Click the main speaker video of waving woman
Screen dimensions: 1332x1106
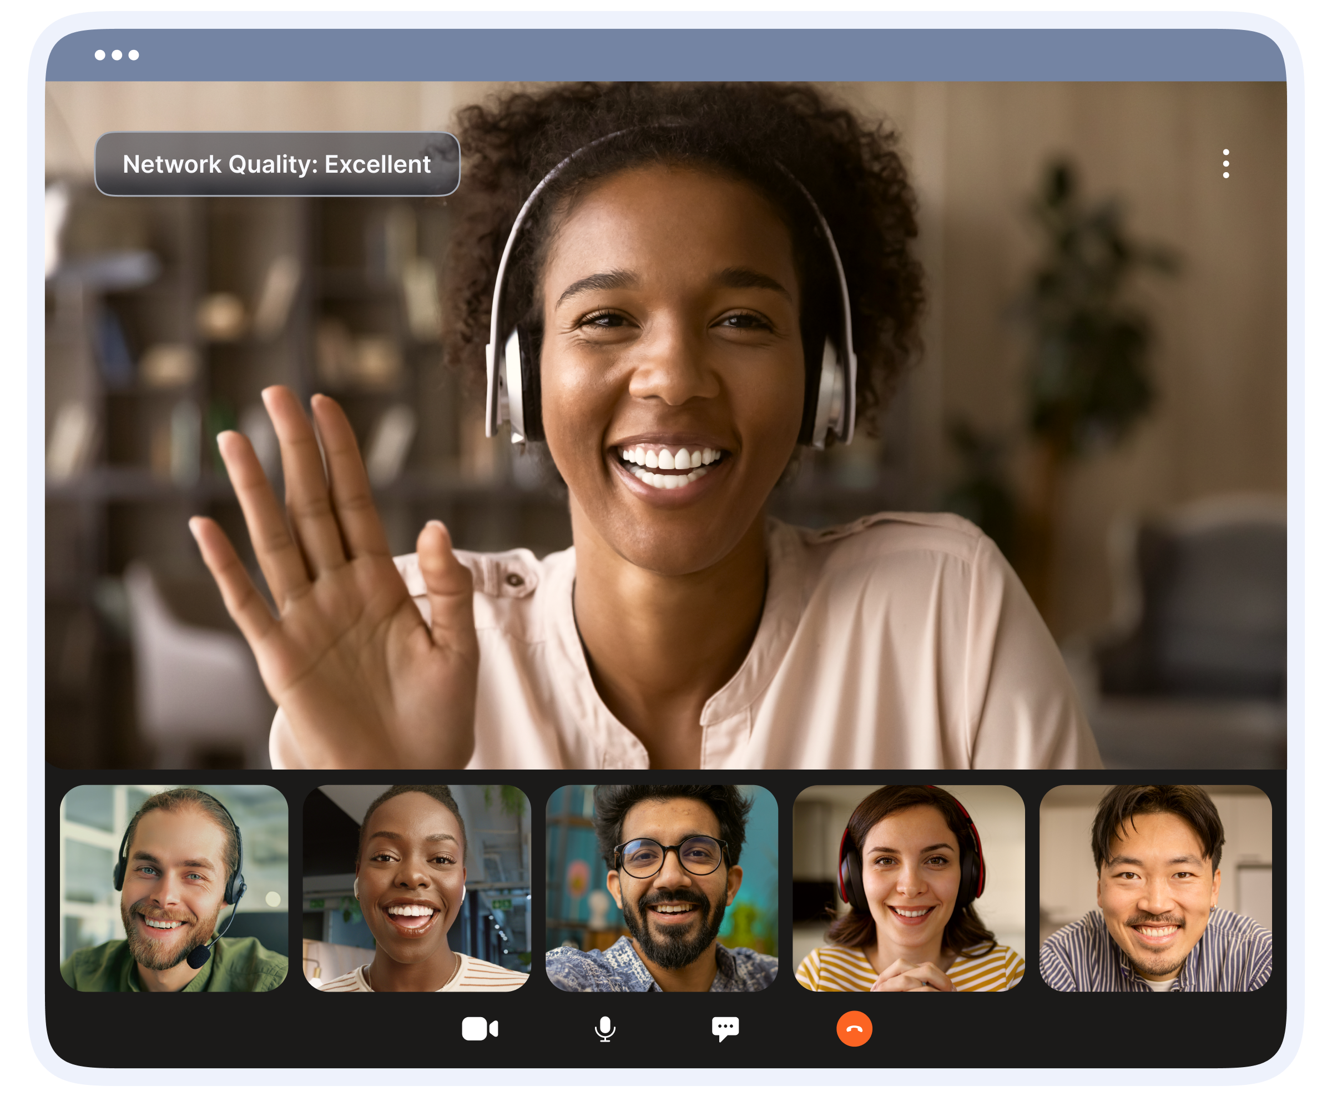(665, 425)
